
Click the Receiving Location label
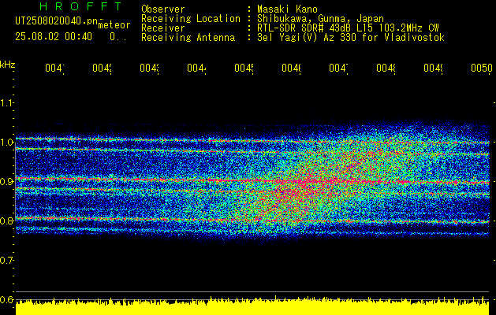click(x=191, y=19)
